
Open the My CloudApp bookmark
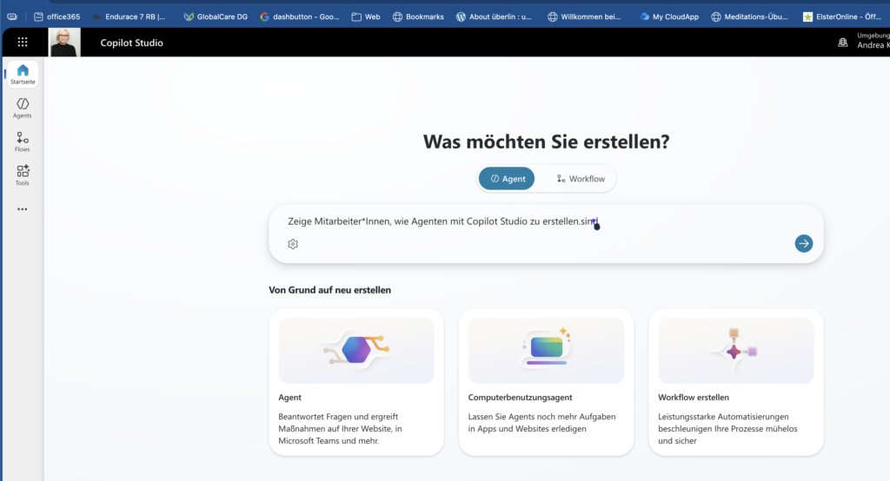(x=668, y=16)
